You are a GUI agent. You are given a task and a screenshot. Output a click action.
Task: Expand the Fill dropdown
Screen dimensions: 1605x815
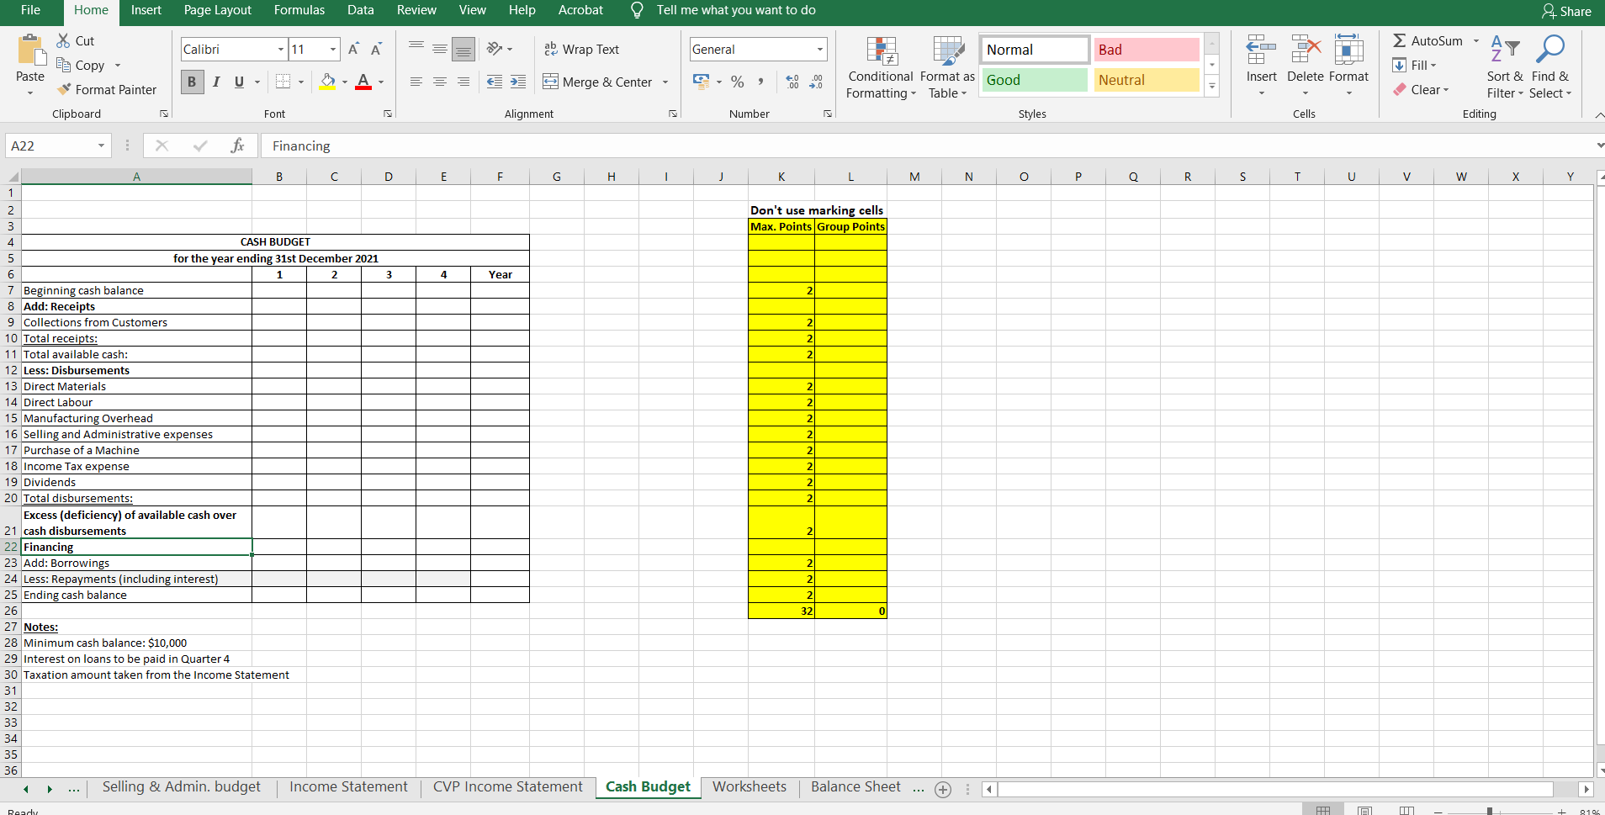click(x=1433, y=65)
